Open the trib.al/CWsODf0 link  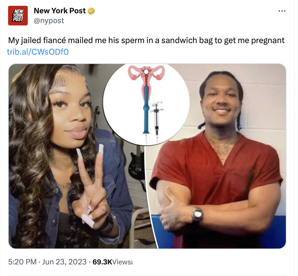38,52
